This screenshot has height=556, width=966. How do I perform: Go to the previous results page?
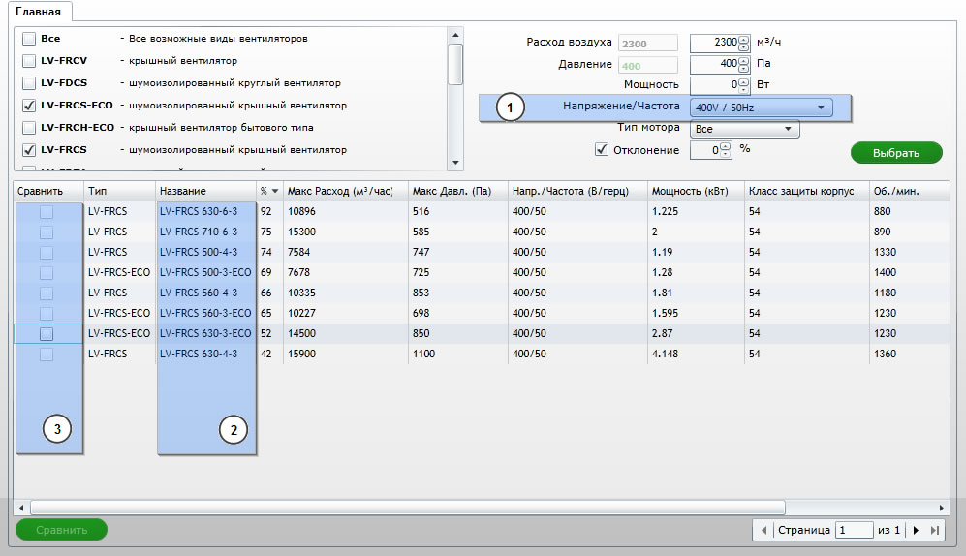764,530
